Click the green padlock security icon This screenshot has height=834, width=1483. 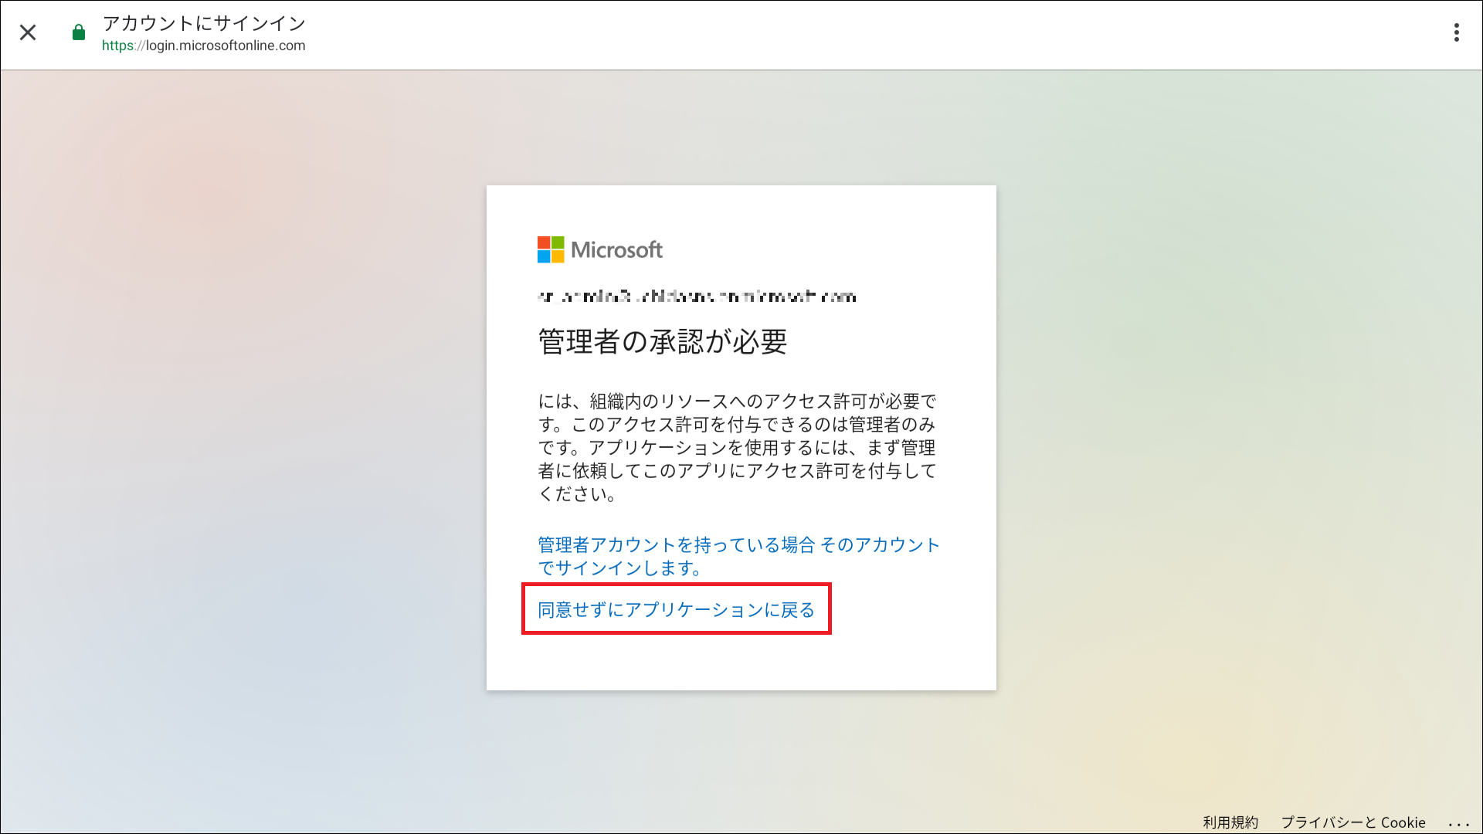78,32
